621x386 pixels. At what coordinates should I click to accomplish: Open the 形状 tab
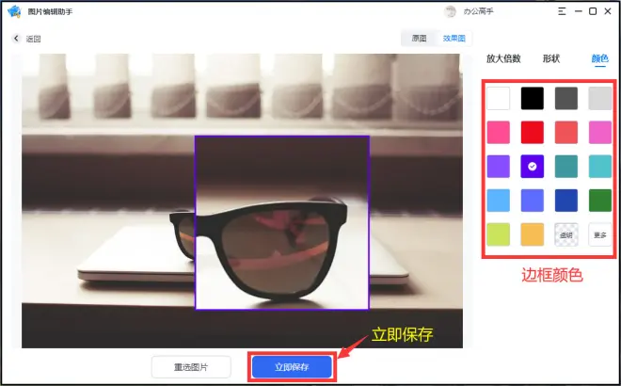(550, 58)
